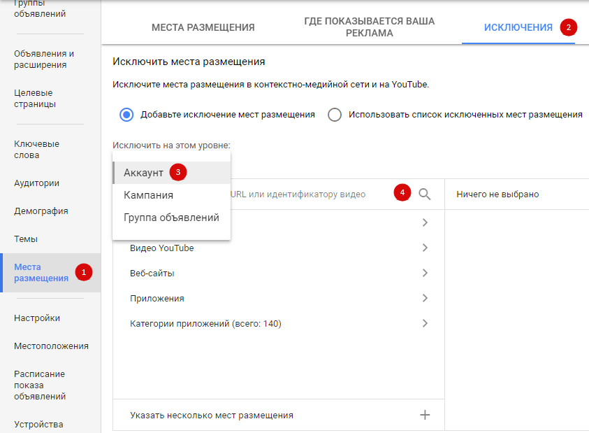Open 'Где показывается ваша реклама' tab
This screenshot has height=433, width=589.
[369, 27]
